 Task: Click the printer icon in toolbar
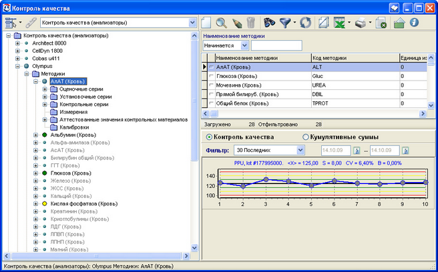click(x=361, y=22)
